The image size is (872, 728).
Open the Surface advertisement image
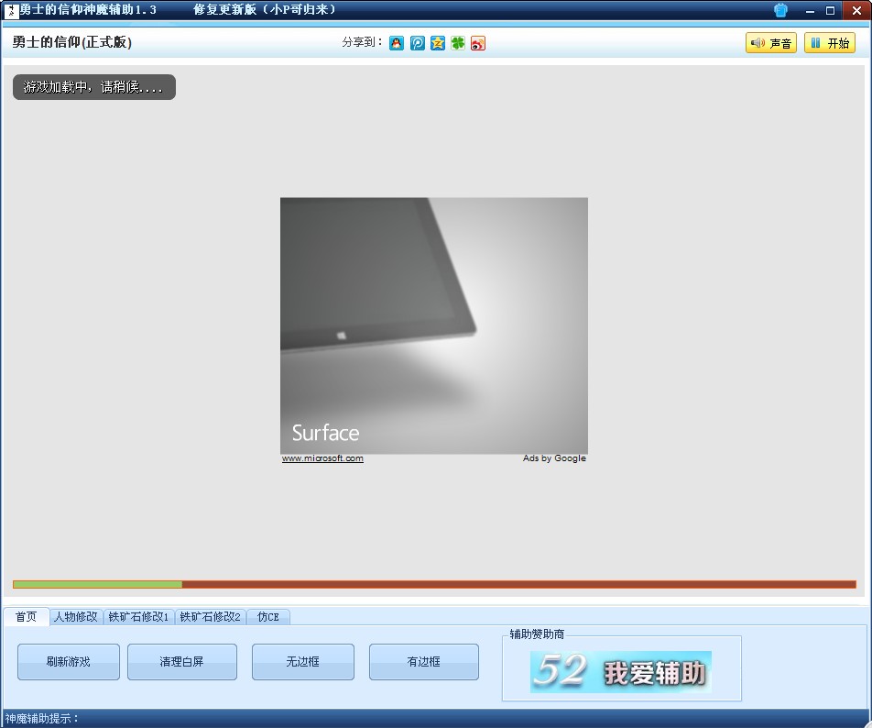434,325
